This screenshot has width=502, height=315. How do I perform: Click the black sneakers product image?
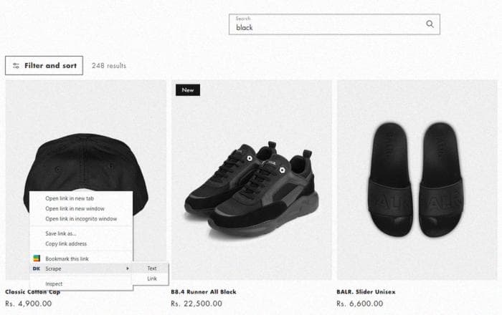coord(251,180)
